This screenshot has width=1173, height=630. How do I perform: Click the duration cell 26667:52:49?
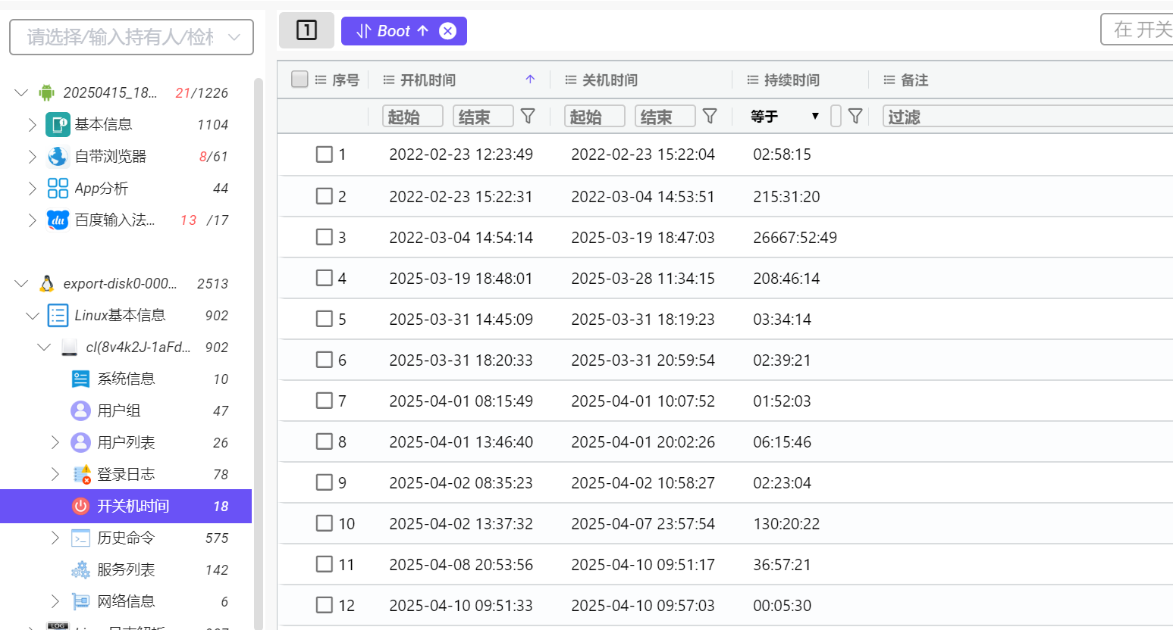tap(795, 237)
